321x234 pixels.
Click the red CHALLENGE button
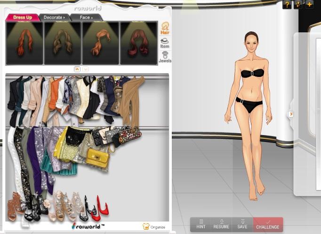[268, 225]
